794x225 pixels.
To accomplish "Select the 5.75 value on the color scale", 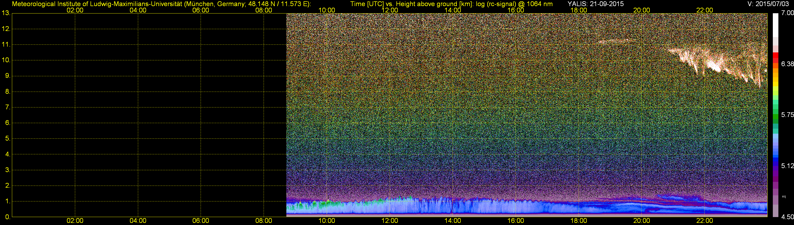I will tap(787, 115).
